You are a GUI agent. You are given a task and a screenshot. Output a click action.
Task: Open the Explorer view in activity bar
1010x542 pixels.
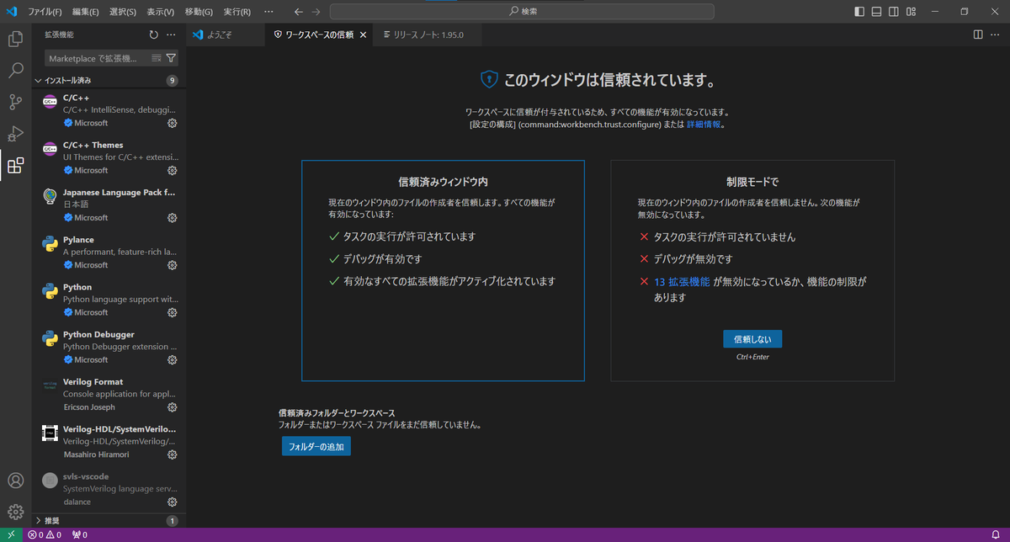point(15,39)
